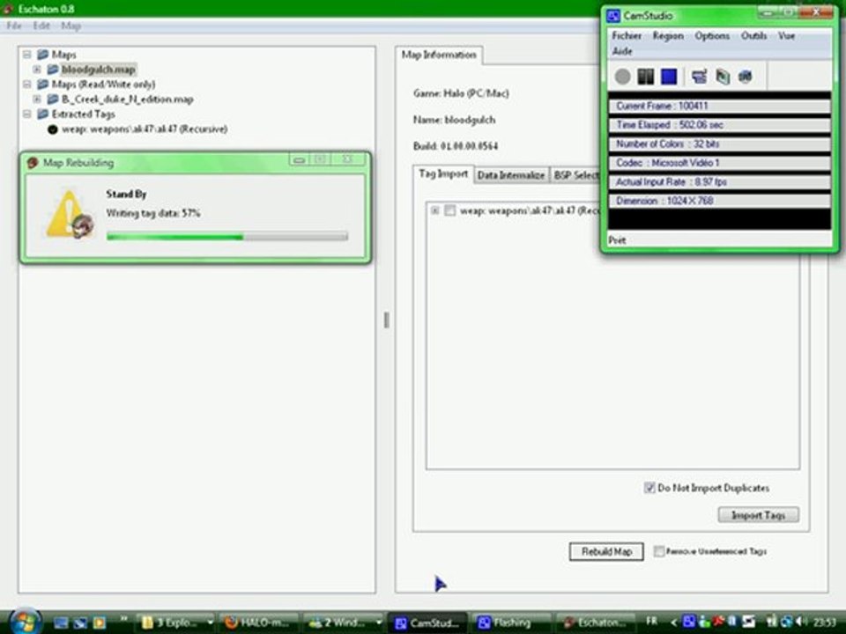Collapse the Extracted Tags node
The height and width of the screenshot is (634, 846).
27,114
